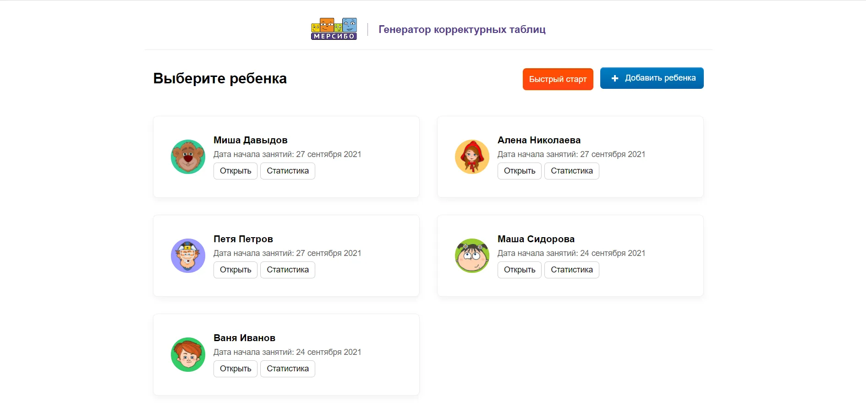Click Миша Давыдов's bear avatar
This screenshot has width=866, height=413.
[x=188, y=157]
